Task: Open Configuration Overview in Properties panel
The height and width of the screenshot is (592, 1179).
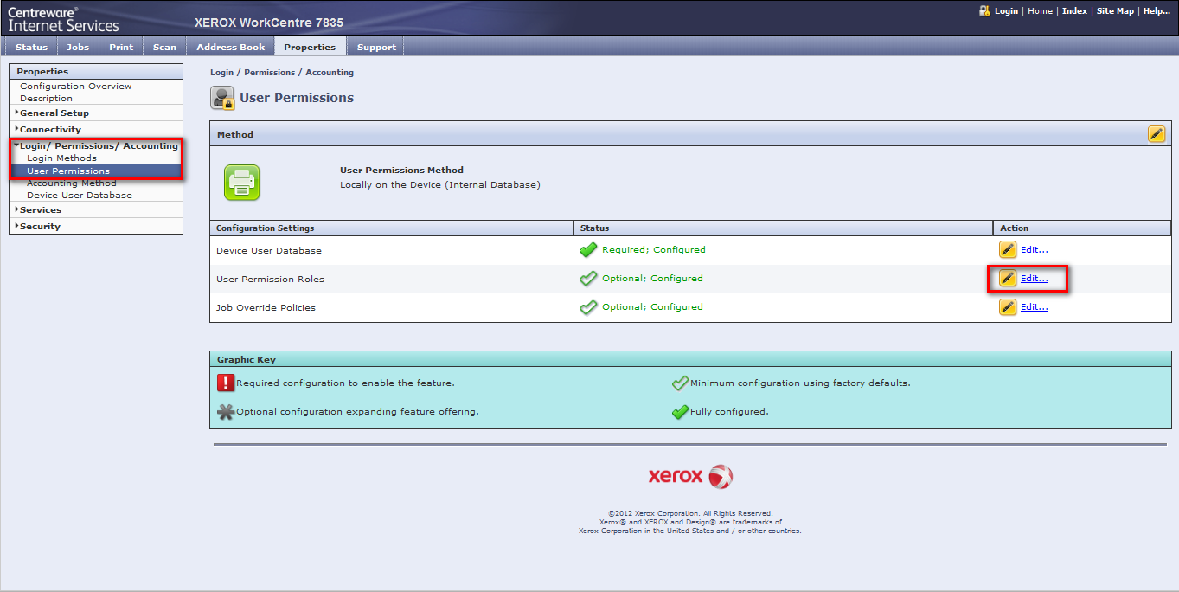Action: (x=76, y=87)
